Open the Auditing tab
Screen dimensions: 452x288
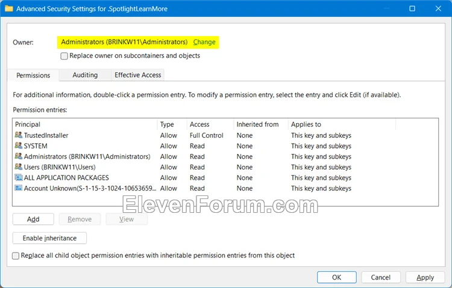click(x=85, y=75)
